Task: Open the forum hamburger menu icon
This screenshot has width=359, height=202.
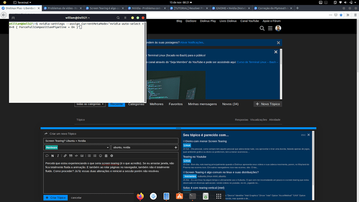Action: (270, 28)
